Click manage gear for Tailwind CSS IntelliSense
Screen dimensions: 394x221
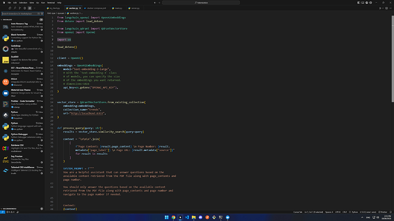42,173
